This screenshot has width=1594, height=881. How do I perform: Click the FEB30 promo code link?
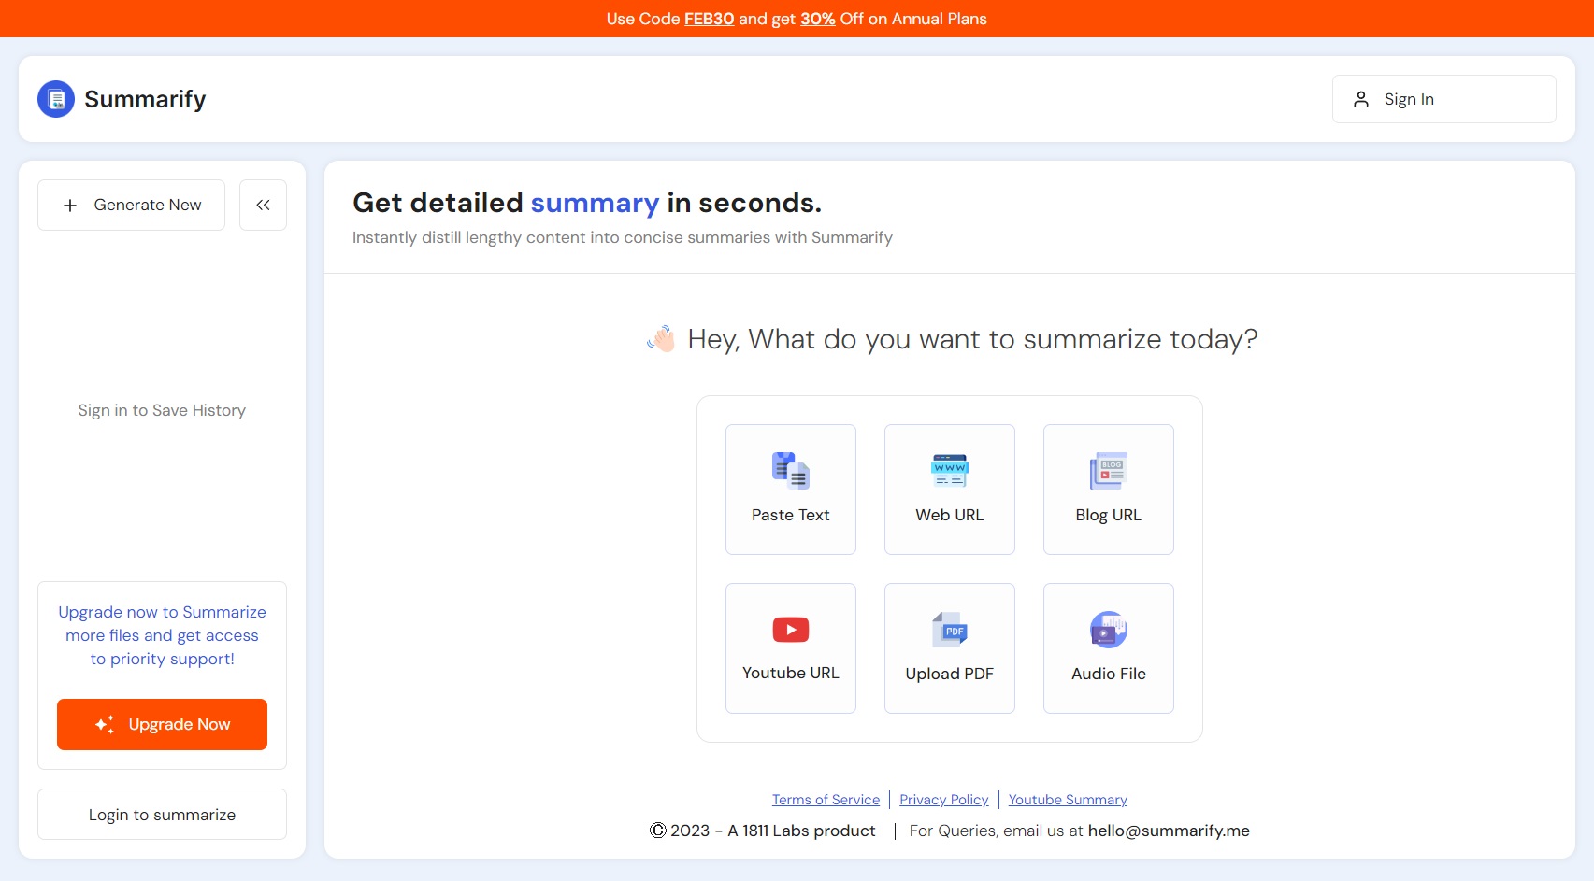(x=710, y=19)
